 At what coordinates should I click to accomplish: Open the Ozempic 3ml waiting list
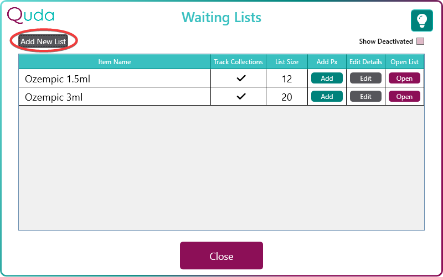(404, 97)
